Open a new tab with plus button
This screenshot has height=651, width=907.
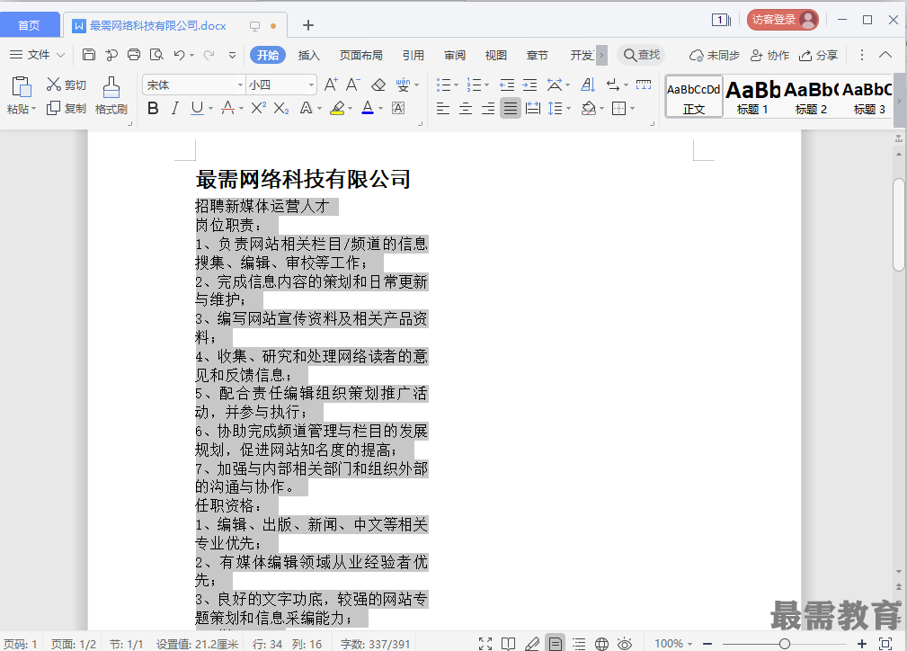(308, 25)
